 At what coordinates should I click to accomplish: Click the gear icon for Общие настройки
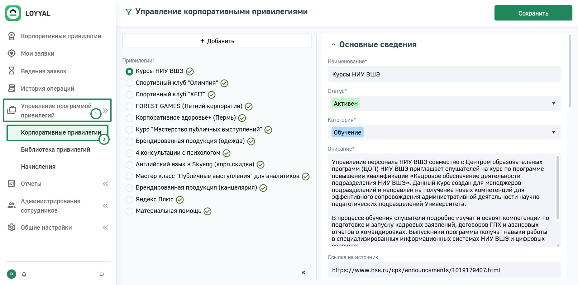click(12, 227)
